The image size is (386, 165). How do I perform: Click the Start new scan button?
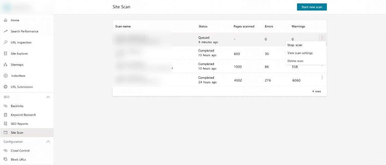[x=312, y=7]
